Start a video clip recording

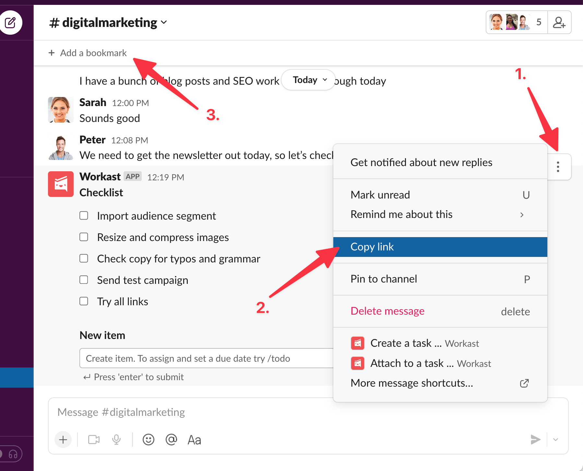click(94, 440)
